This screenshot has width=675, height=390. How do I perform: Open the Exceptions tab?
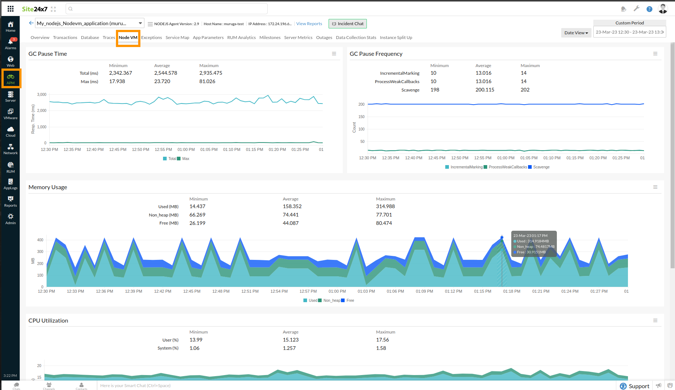151,37
